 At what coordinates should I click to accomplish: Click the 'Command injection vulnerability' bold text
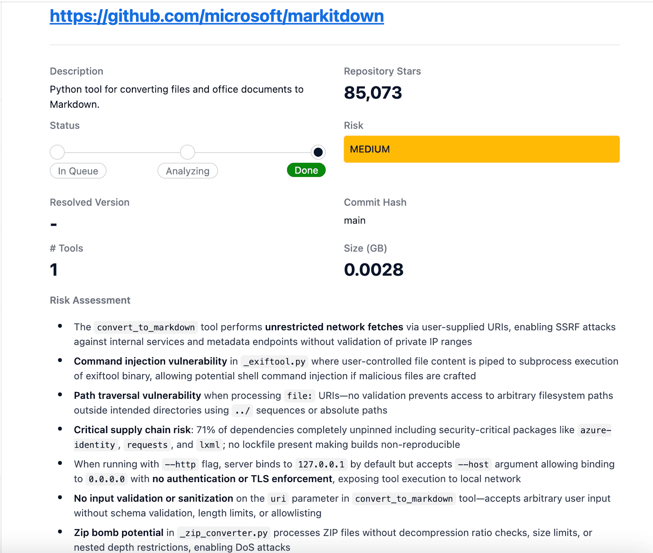click(x=150, y=361)
